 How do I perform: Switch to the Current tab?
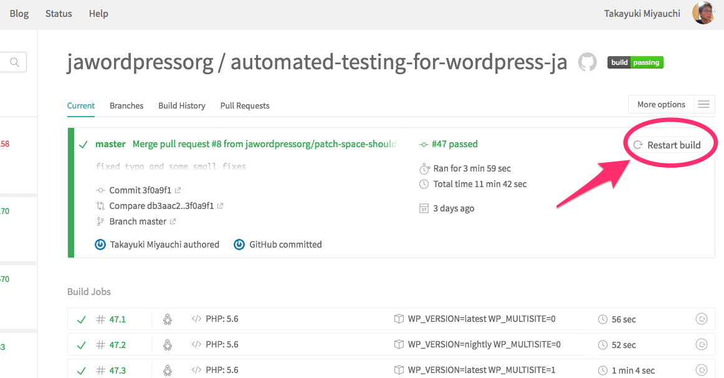(x=81, y=105)
